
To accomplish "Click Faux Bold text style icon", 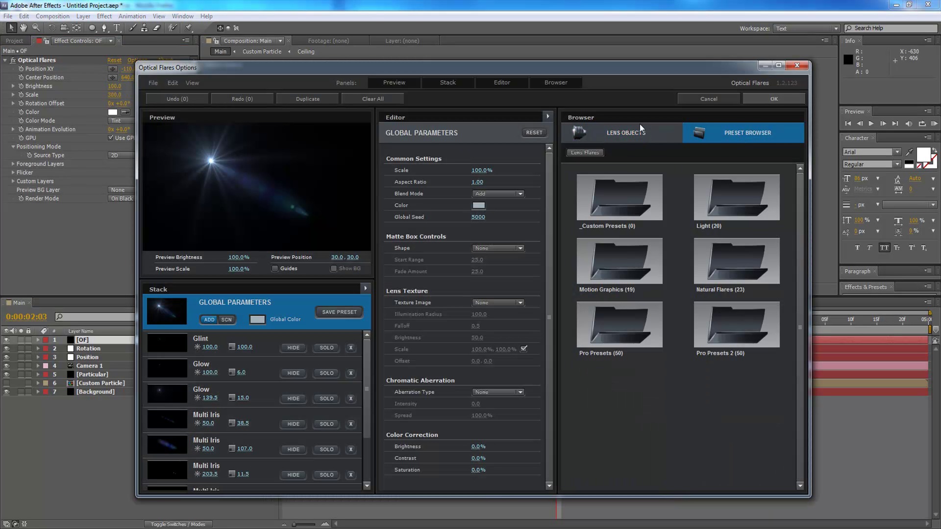I will pyautogui.click(x=857, y=248).
